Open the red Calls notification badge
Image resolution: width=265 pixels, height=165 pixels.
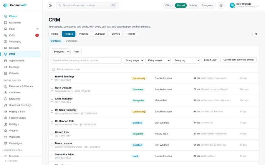[x=37, y=35]
